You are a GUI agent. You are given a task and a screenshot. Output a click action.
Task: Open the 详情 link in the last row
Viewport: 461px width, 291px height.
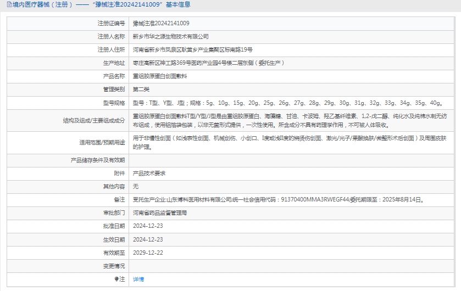(x=138, y=279)
